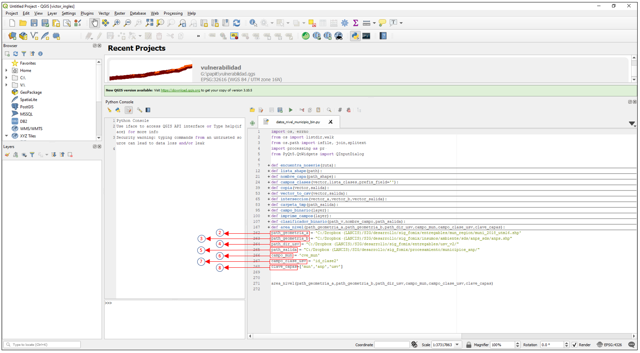This screenshot has height=353, width=640.
Task: Toggle the Python Console toolbar button
Action: (355, 36)
